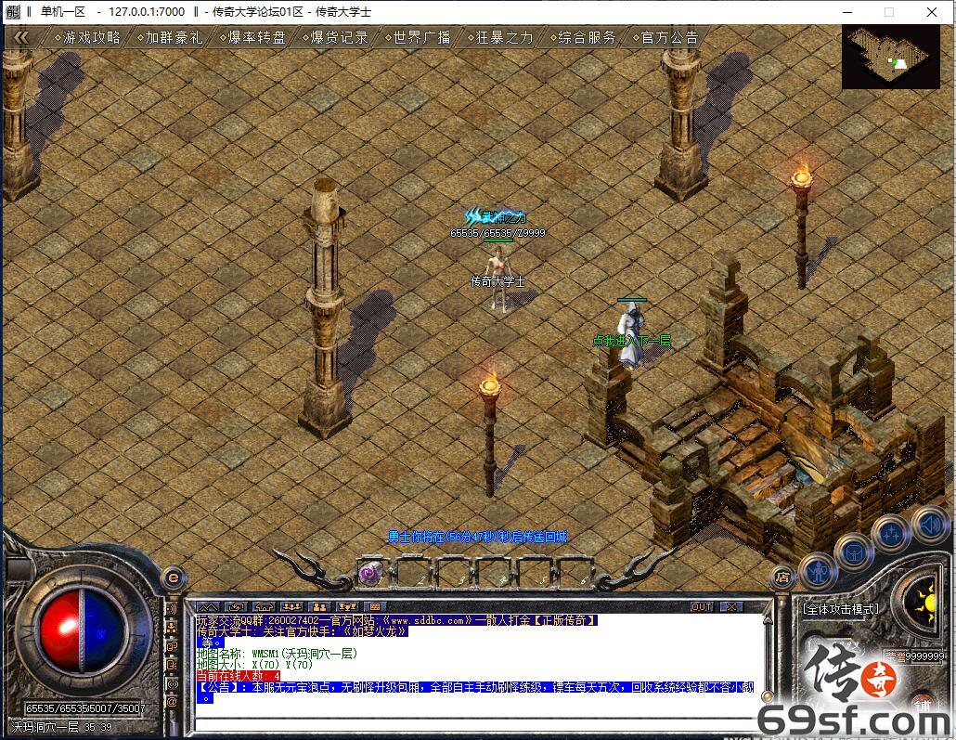Toggle the list message icon beside chat
Screen dimensions: 956x740
click(x=172, y=665)
